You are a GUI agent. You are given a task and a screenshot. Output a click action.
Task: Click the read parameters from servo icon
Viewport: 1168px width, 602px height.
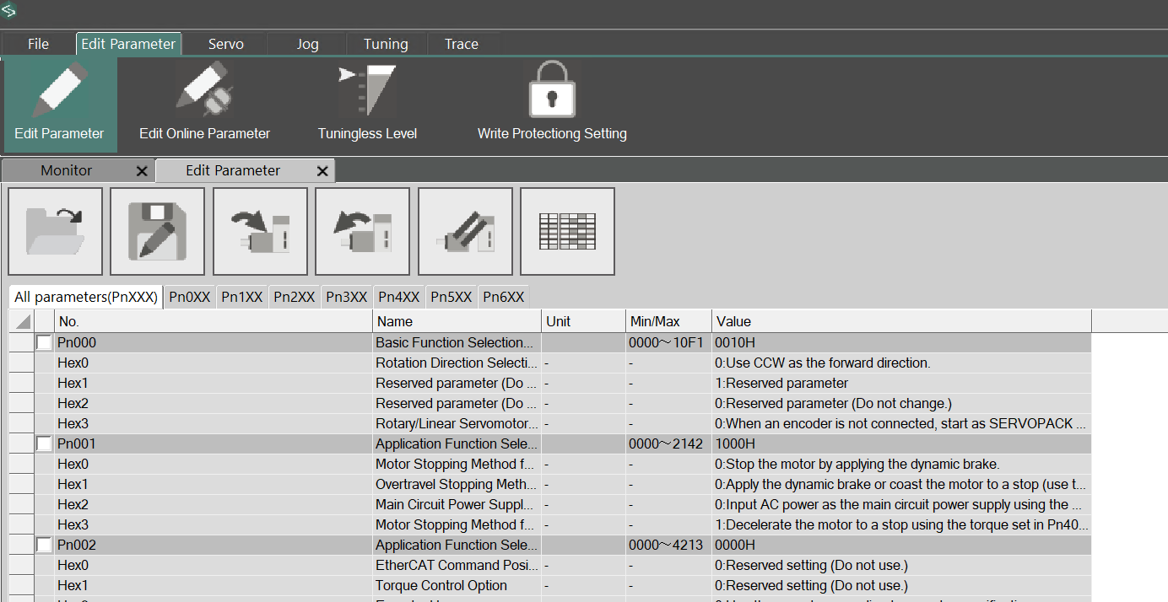coord(363,231)
